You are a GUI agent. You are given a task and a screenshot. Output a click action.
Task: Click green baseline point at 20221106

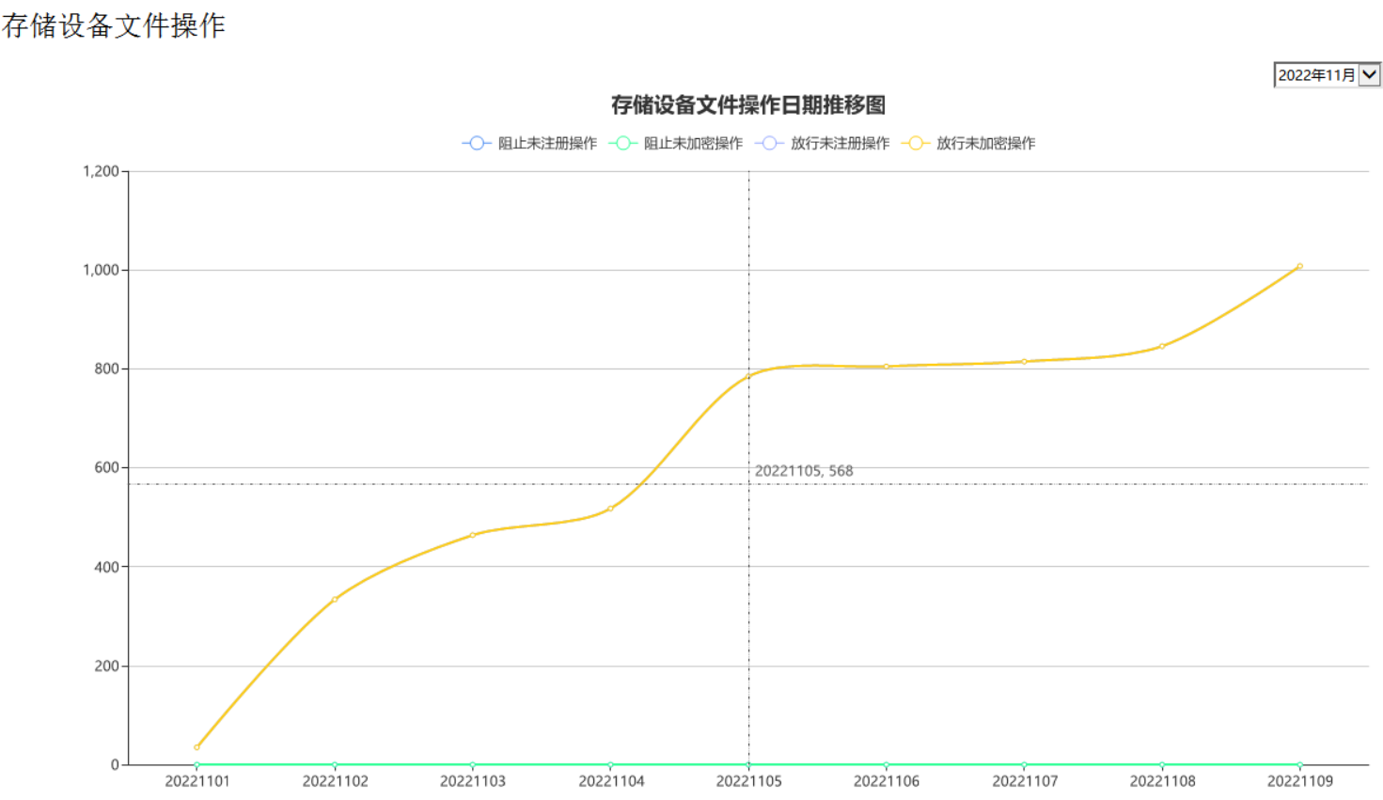coord(887,764)
